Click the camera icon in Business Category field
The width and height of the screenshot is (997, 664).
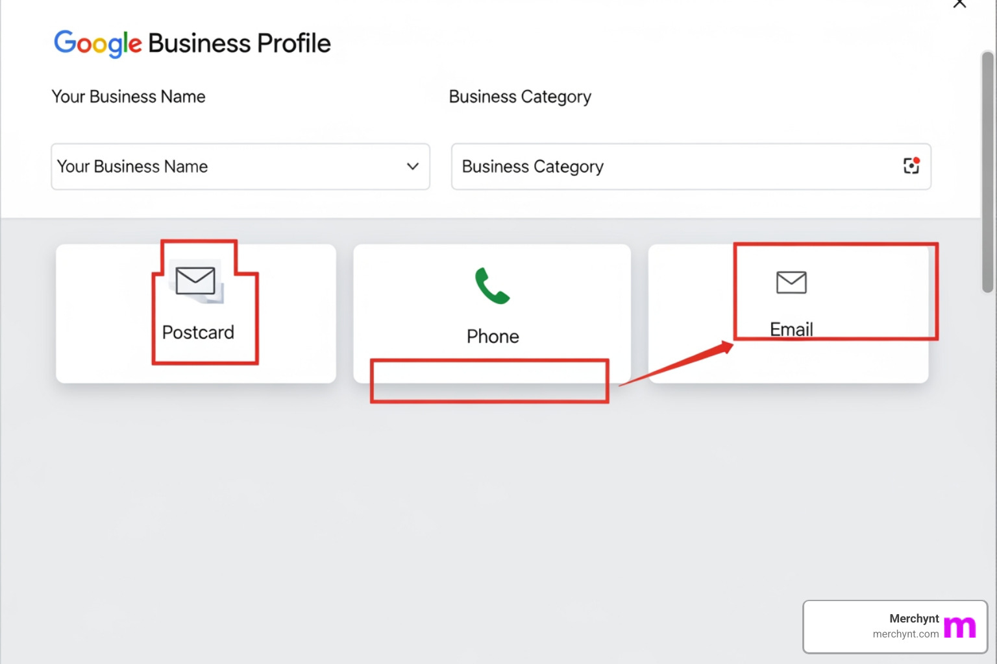[911, 166]
